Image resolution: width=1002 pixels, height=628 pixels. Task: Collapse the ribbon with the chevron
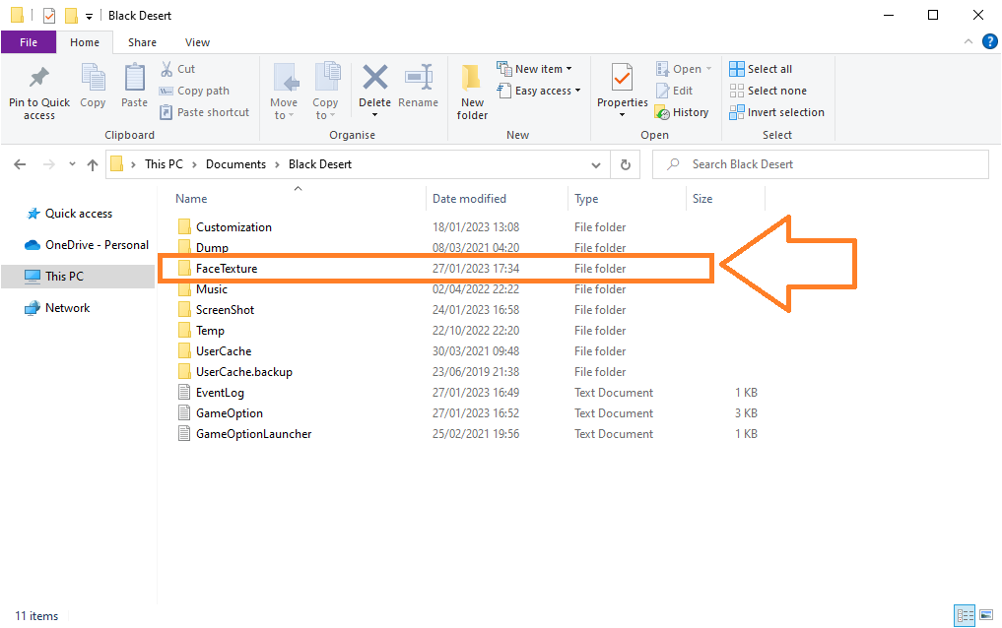(x=969, y=41)
